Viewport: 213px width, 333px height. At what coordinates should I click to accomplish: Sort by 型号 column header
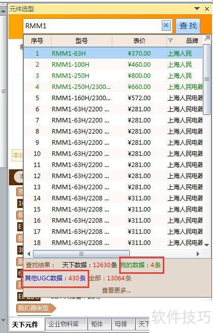pyautogui.click(x=82, y=40)
